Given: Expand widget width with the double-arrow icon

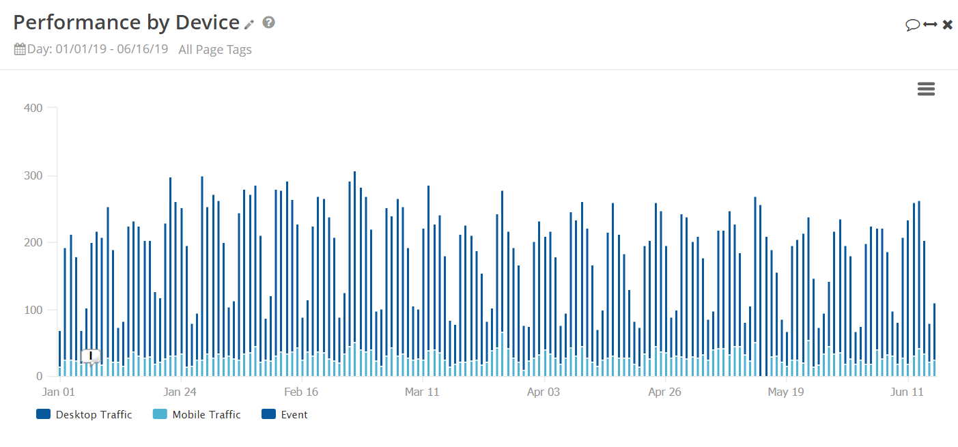Looking at the screenshot, I should [930, 25].
